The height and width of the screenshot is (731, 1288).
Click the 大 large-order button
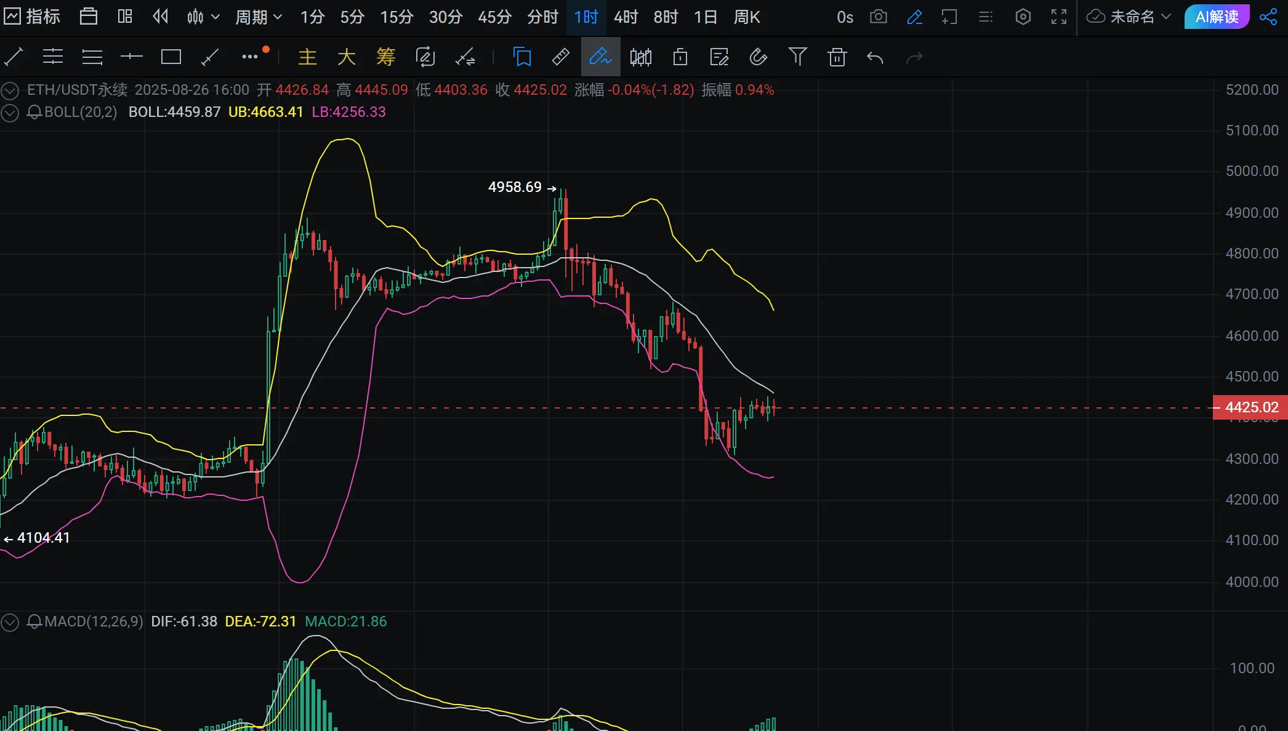pos(347,57)
